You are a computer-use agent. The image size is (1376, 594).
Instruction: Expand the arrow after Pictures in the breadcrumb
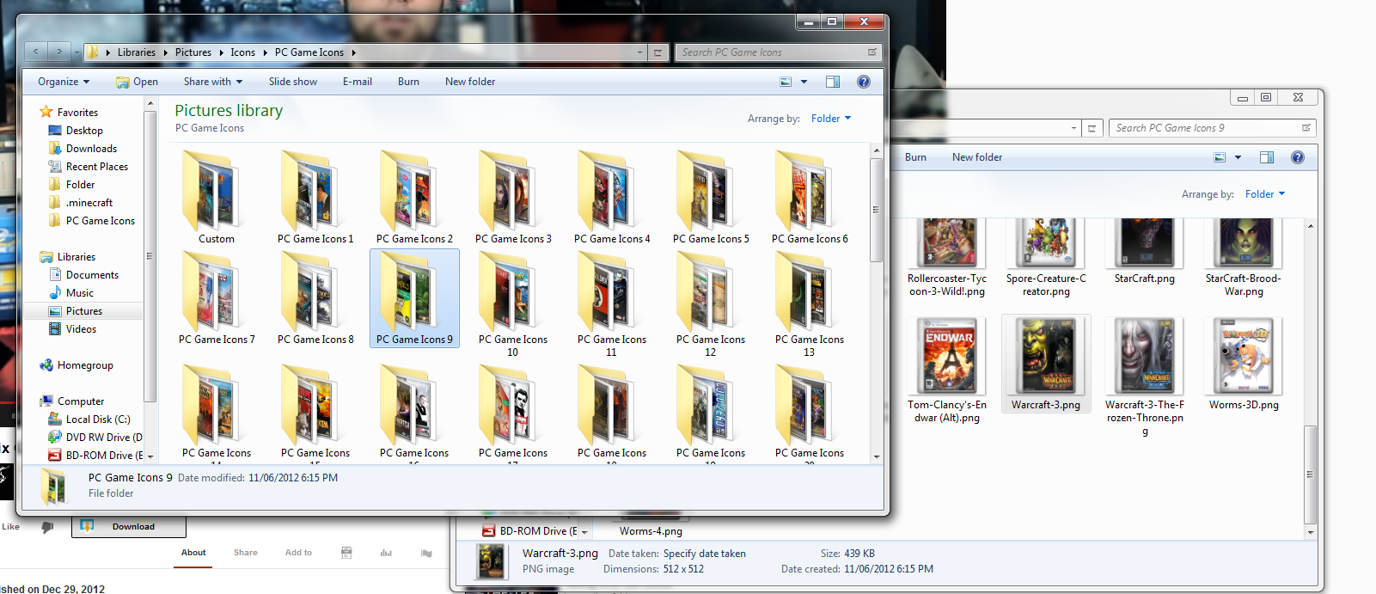[x=221, y=52]
